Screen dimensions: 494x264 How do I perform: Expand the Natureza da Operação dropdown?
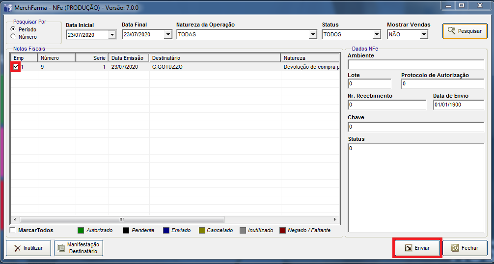pos(313,35)
